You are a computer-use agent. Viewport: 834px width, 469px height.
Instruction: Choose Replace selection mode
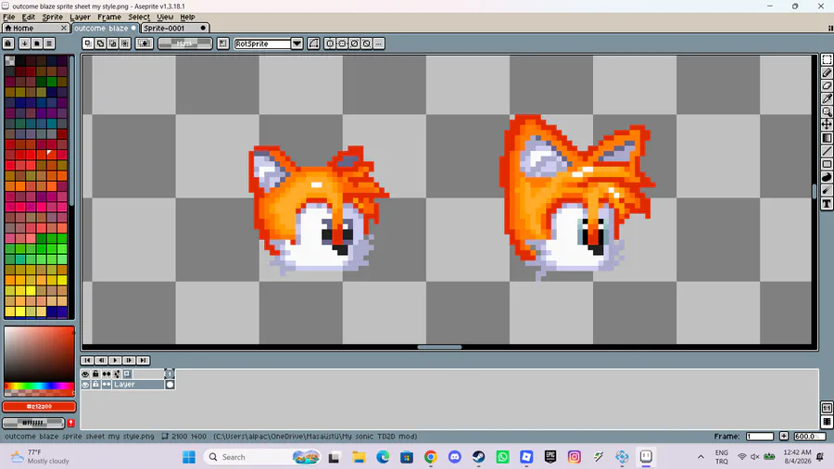coord(88,44)
